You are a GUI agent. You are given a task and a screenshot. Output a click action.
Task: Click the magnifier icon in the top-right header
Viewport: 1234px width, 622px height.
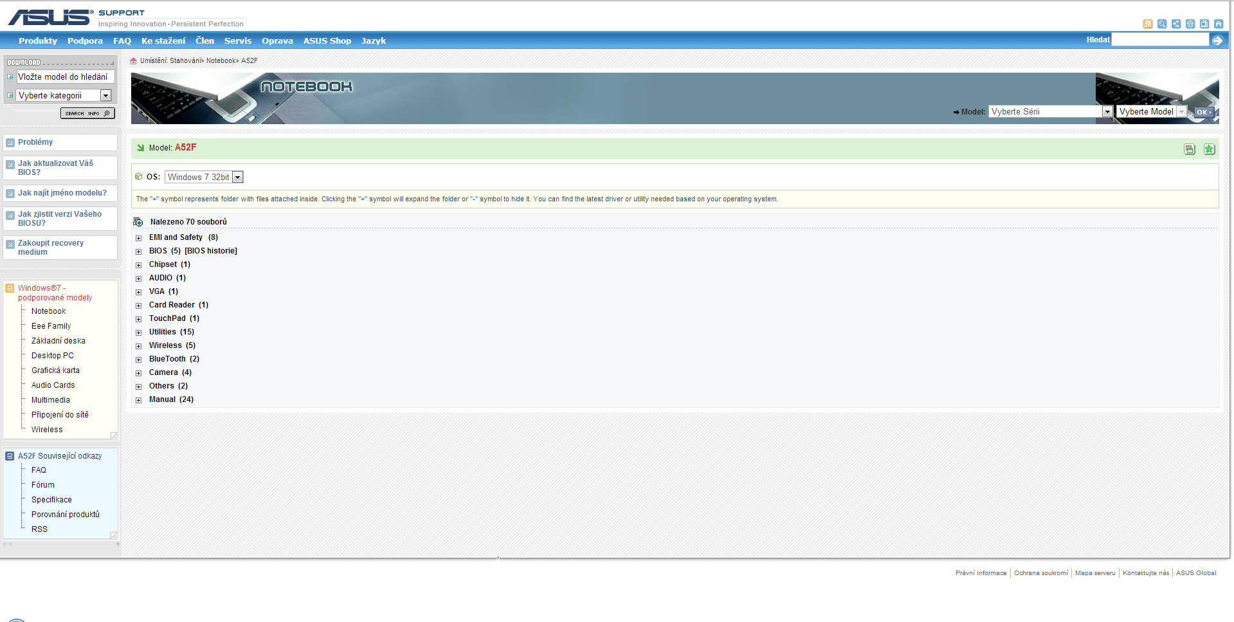click(x=1162, y=24)
